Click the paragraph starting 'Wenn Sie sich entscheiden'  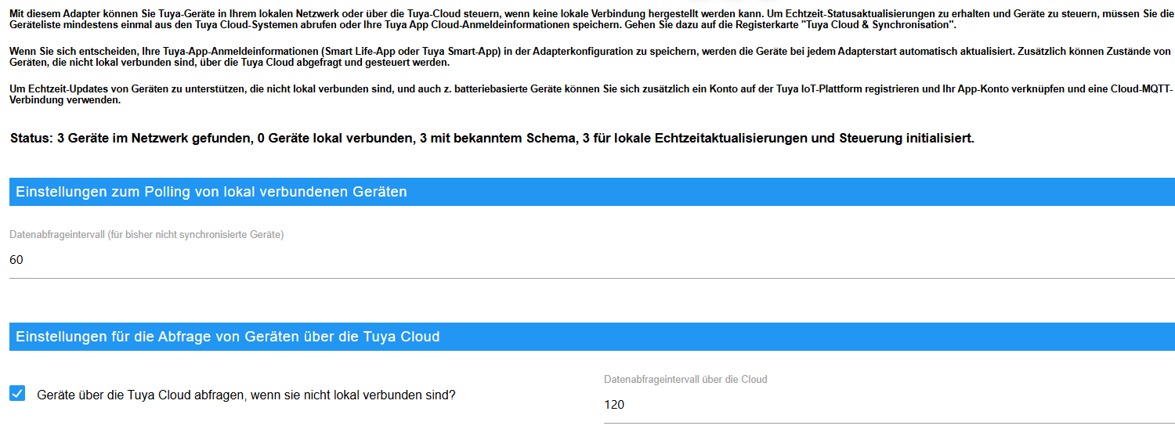click(590, 56)
